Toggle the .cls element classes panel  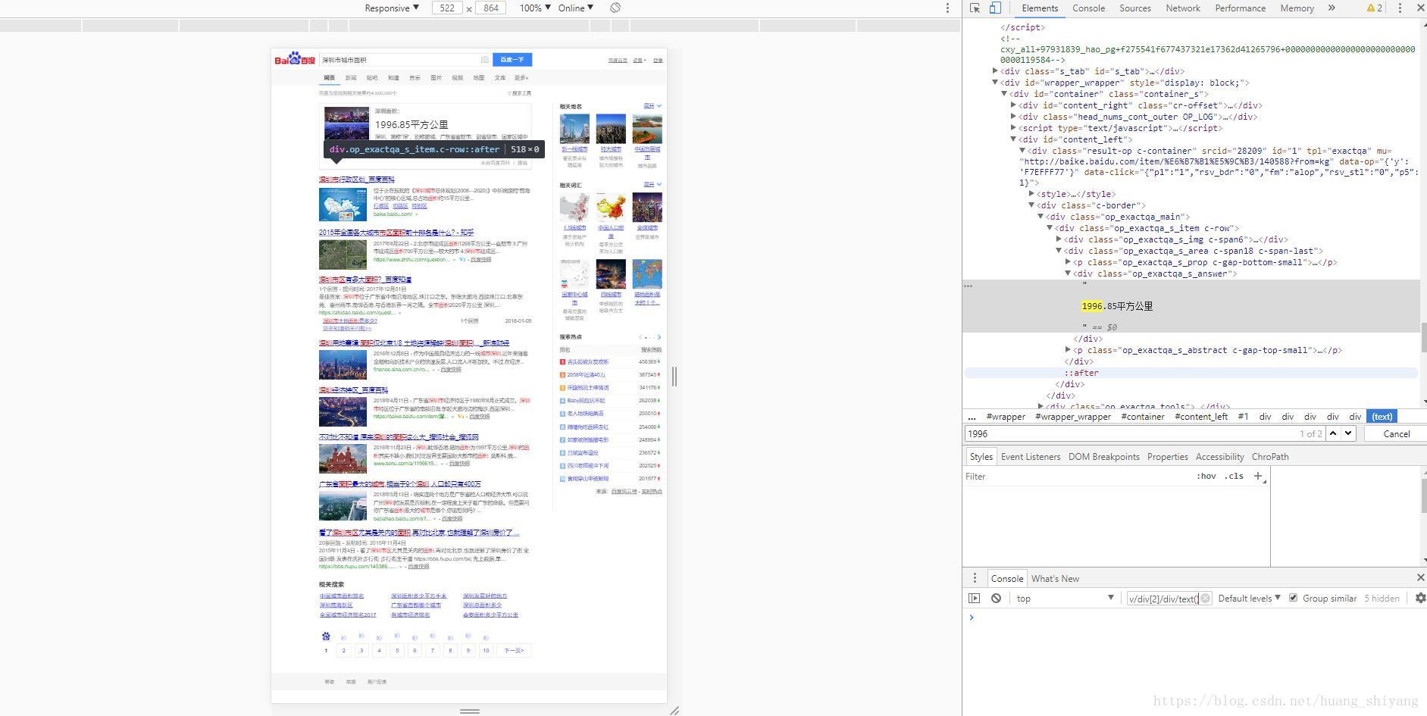point(1234,476)
